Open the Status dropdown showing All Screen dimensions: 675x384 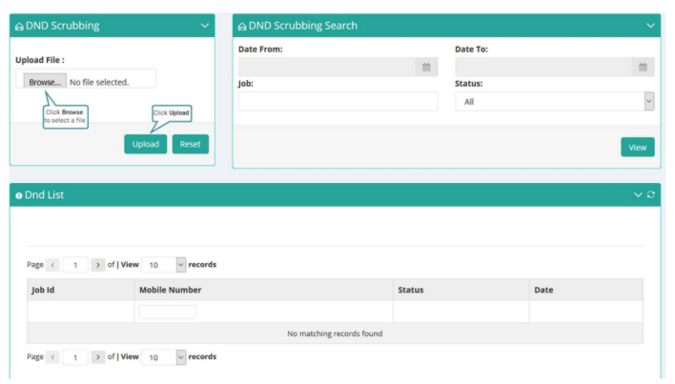coord(555,102)
